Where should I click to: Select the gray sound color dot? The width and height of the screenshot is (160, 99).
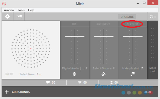129,93
